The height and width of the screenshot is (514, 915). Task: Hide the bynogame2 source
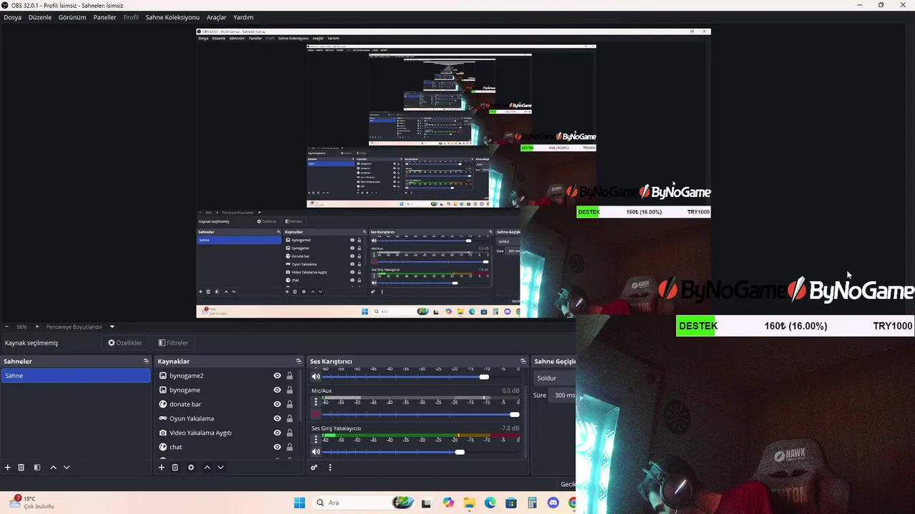tap(277, 376)
